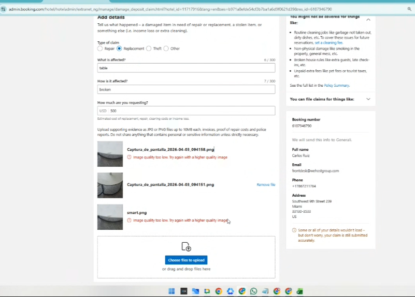Image resolution: width=415 pixels, height=297 pixels.
Task: Click error icon under smart.png file
Action: coord(129,220)
